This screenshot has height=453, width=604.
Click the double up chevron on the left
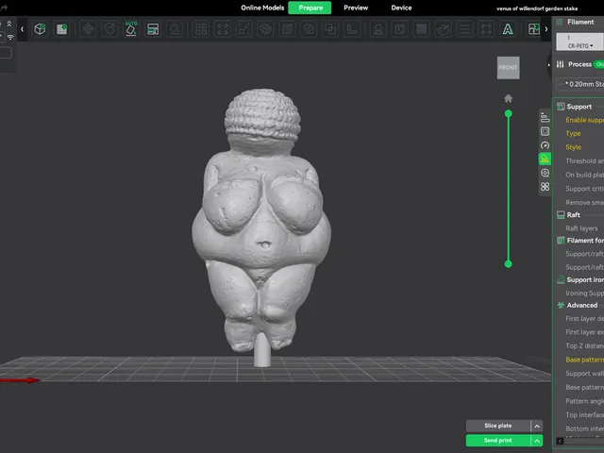tap(9, 24)
